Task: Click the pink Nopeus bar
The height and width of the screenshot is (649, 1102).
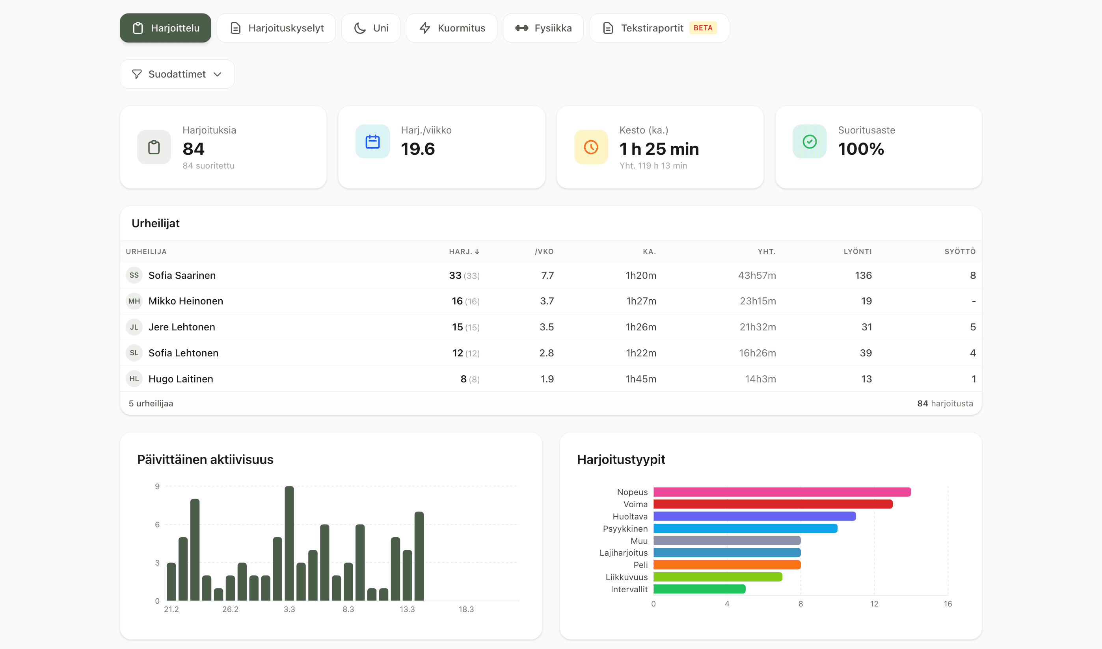Action: click(x=782, y=492)
